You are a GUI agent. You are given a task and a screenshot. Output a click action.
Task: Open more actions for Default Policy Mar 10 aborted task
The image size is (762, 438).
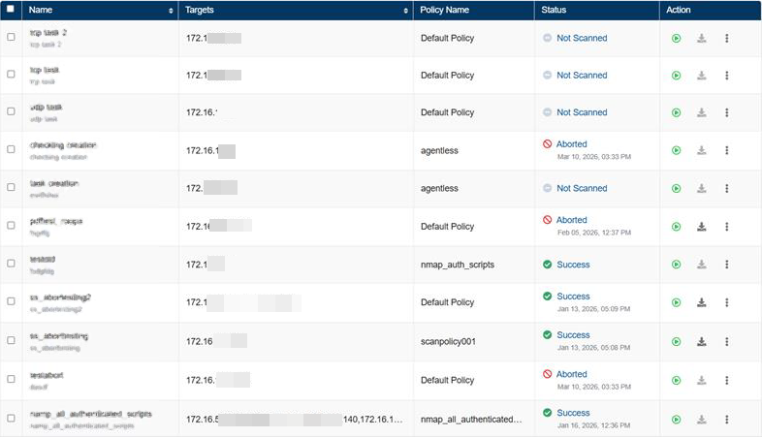726,380
